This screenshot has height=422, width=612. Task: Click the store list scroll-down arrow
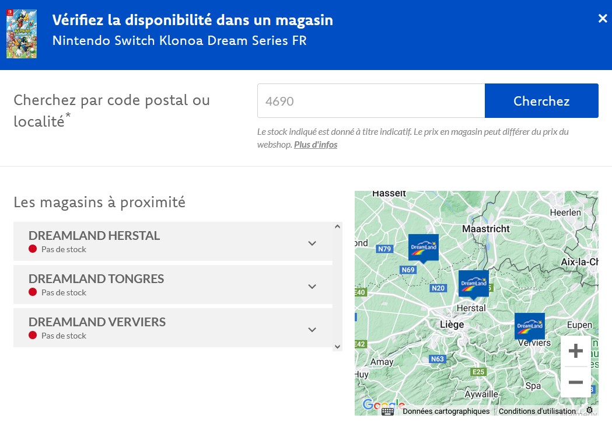tap(338, 347)
